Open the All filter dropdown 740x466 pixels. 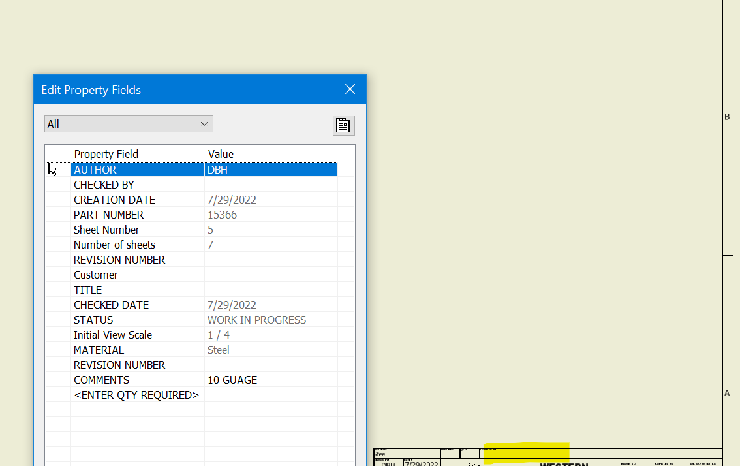129,124
